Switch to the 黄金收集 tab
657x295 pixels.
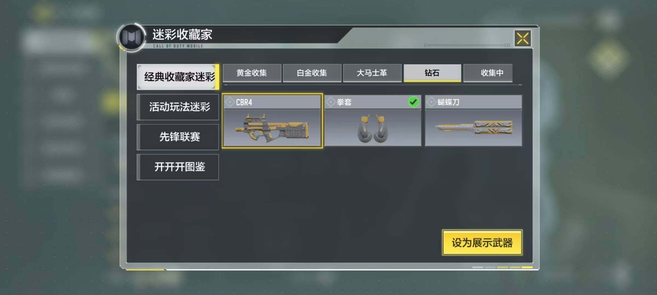[252, 73]
